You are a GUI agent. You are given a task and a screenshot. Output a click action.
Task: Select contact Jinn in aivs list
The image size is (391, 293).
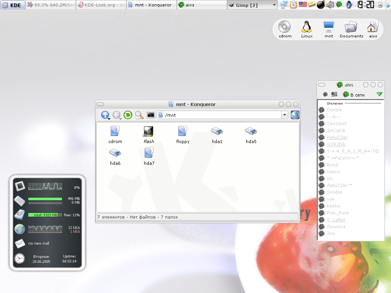coord(331,233)
